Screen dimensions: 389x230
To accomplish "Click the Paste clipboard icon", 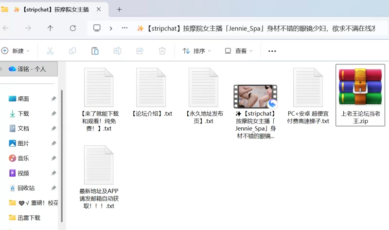I will [x=95, y=51].
